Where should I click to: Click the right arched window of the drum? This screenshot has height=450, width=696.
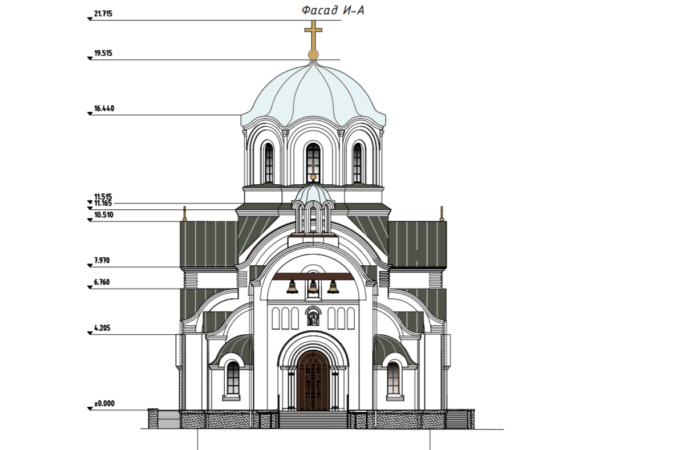tap(358, 163)
